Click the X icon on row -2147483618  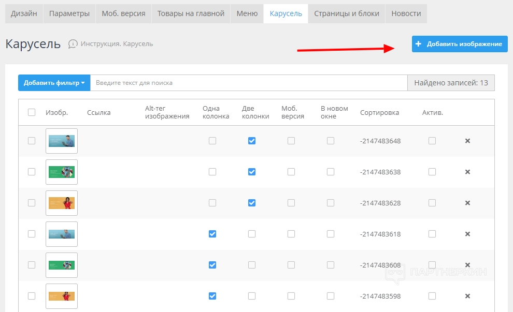click(x=467, y=234)
